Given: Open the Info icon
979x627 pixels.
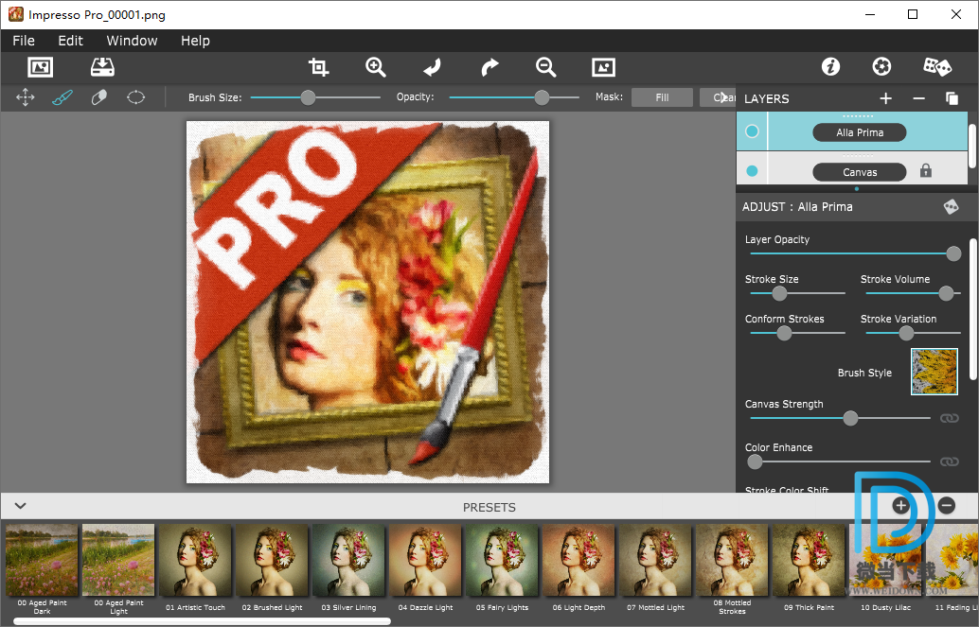Looking at the screenshot, I should click(830, 66).
